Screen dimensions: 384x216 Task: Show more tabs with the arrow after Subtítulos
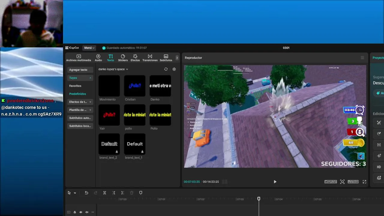coord(177,58)
